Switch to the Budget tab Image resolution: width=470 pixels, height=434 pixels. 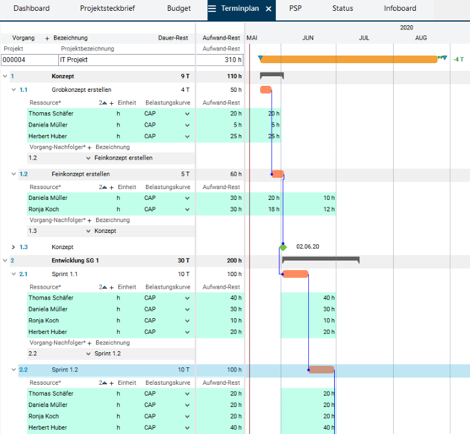click(179, 9)
